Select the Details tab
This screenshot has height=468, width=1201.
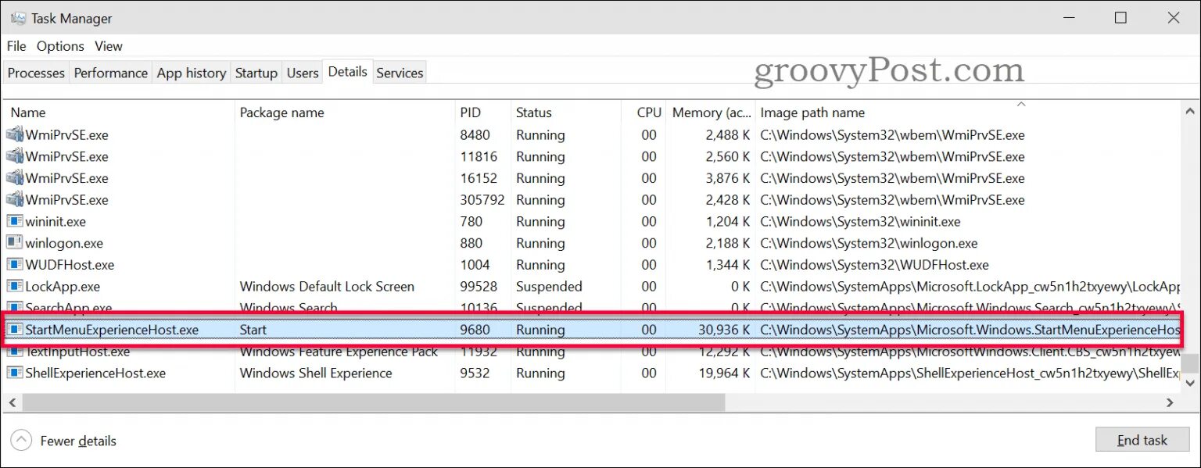click(348, 71)
